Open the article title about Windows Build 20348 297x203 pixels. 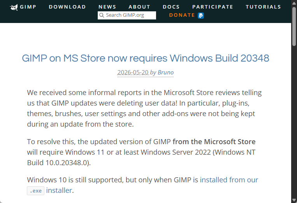(146, 58)
